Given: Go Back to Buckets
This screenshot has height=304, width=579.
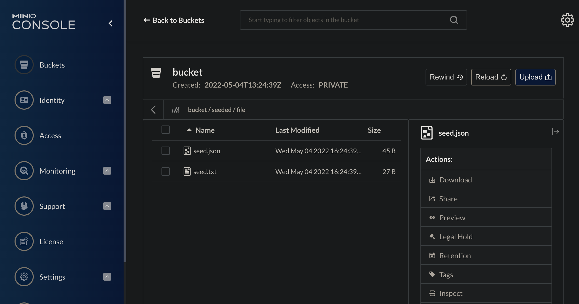Looking at the screenshot, I should [174, 20].
